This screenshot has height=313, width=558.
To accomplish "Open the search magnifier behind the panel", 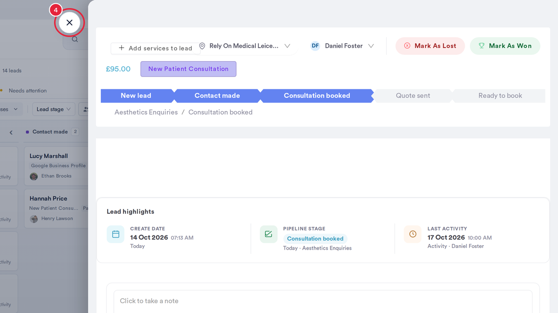I will point(75,39).
